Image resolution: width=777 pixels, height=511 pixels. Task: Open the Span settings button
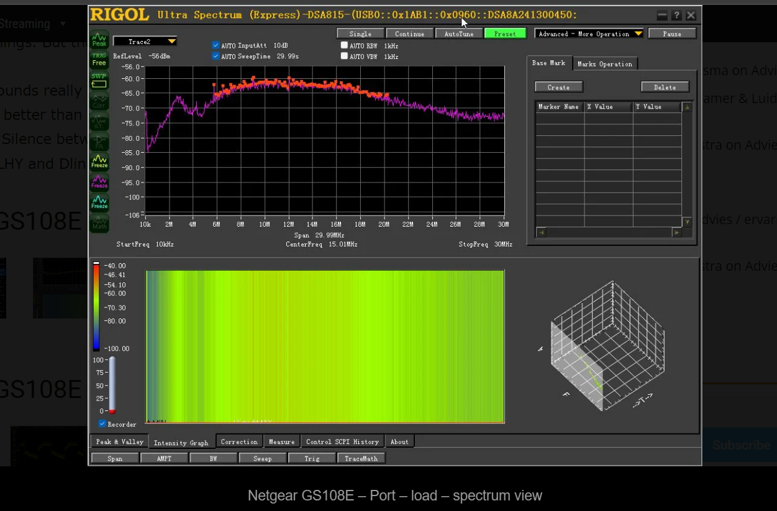115,458
